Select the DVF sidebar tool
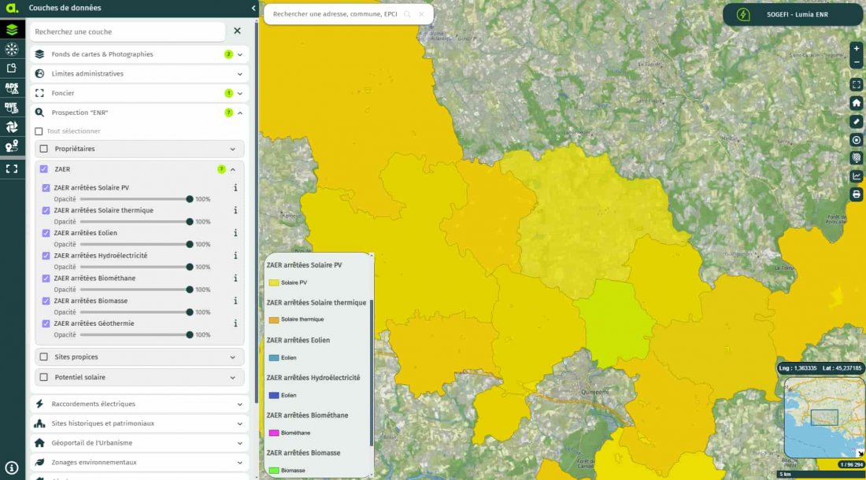Viewport: 866px width, 480px height. pos(11,108)
